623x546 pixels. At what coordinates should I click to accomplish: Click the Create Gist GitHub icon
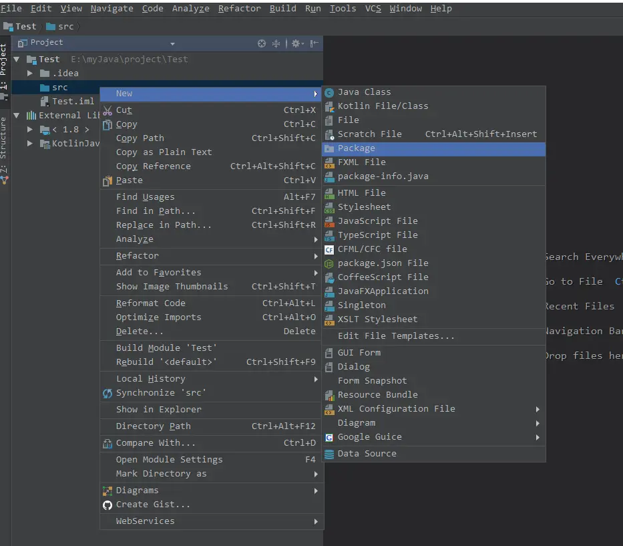(x=108, y=505)
